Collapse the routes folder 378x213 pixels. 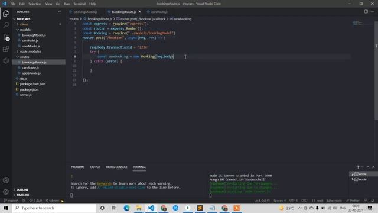click(x=24, y=57)
